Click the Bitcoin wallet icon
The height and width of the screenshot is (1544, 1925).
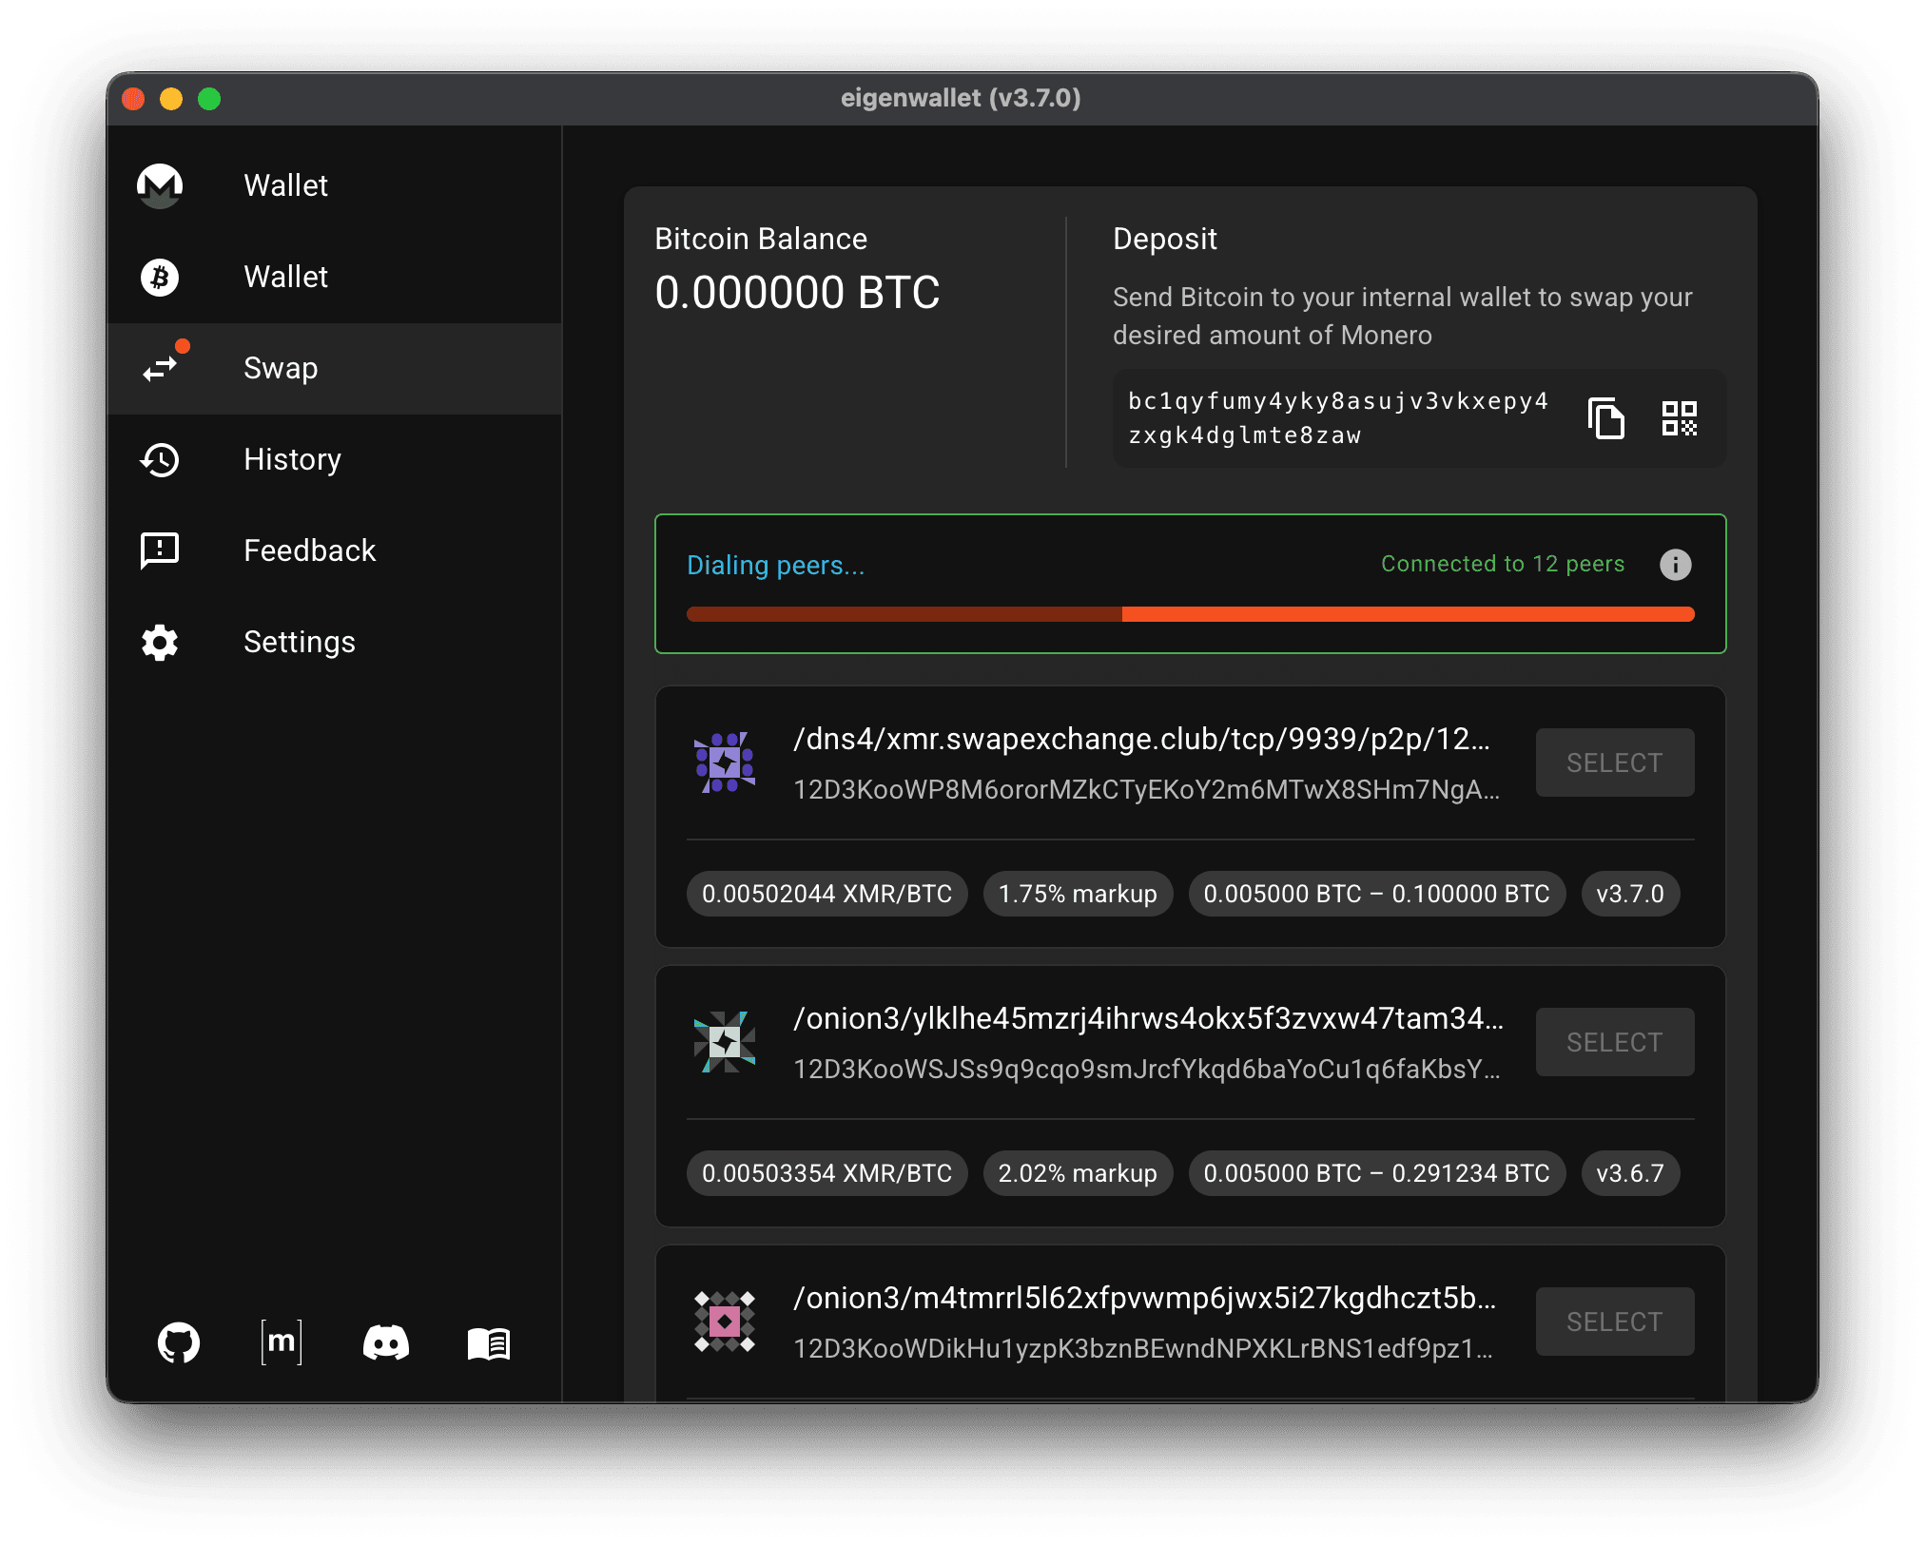[160, 277]
